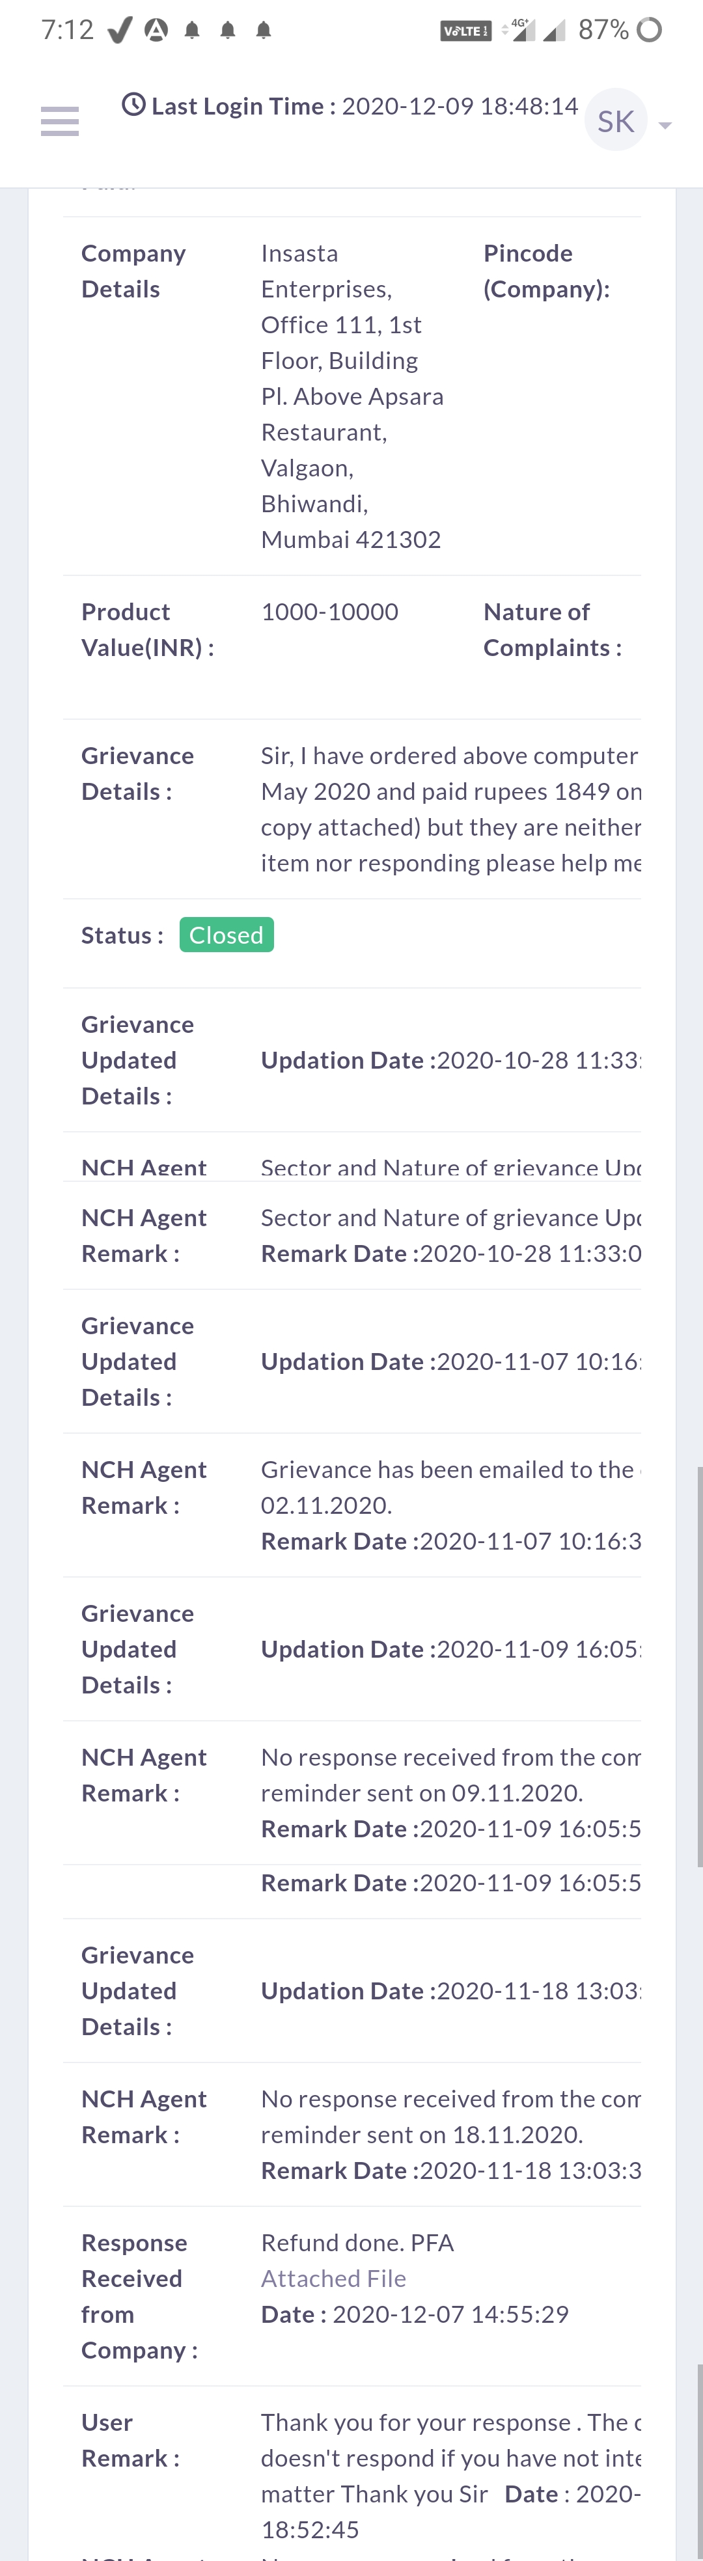Click the 'Refund done. PFA' response text
Image resolution: width=703 pixels, height=2561 pixels.
(x=357, y=2242)
